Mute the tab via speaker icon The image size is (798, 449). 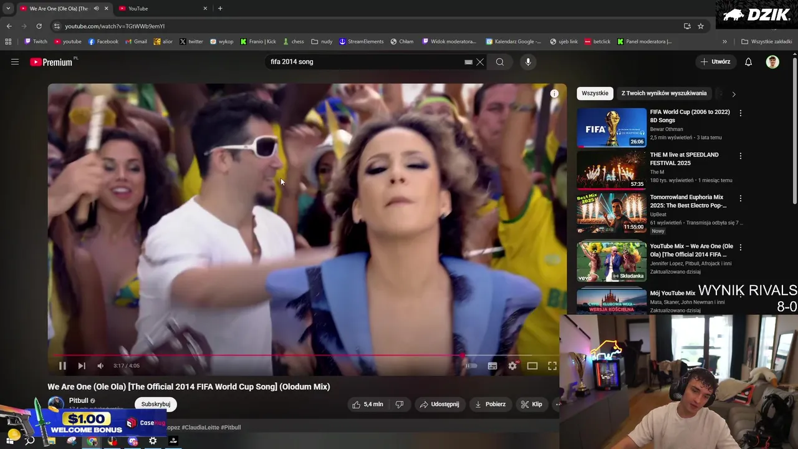coord(96,9)
